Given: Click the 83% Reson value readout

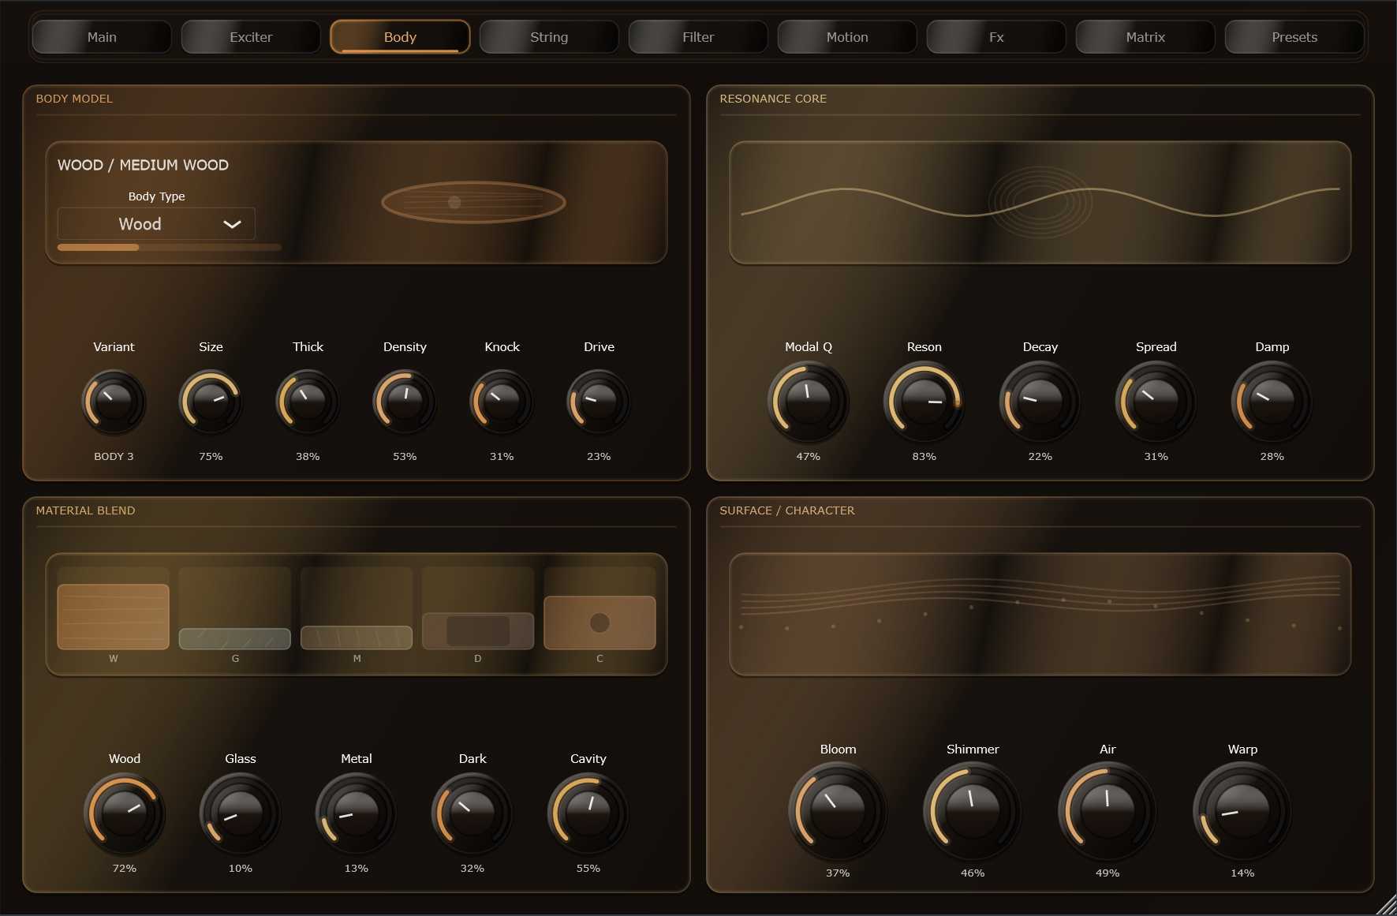Looking at the screenshot, I should coord(924,457).
